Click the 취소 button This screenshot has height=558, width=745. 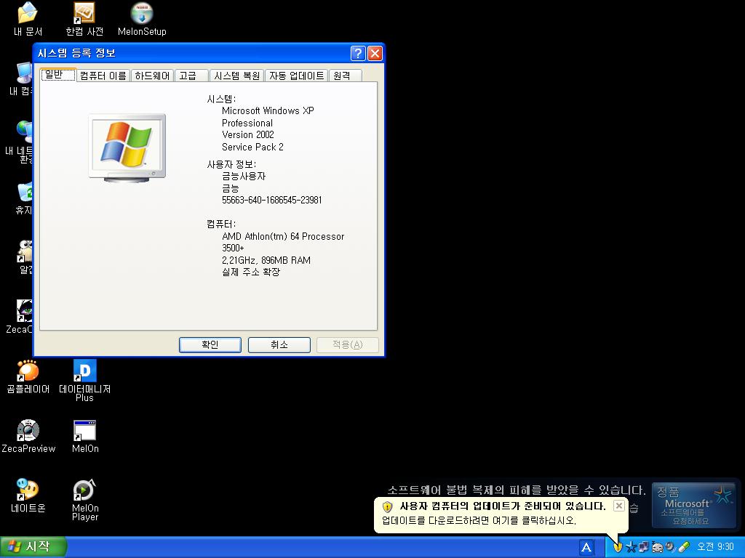[279, 345]
